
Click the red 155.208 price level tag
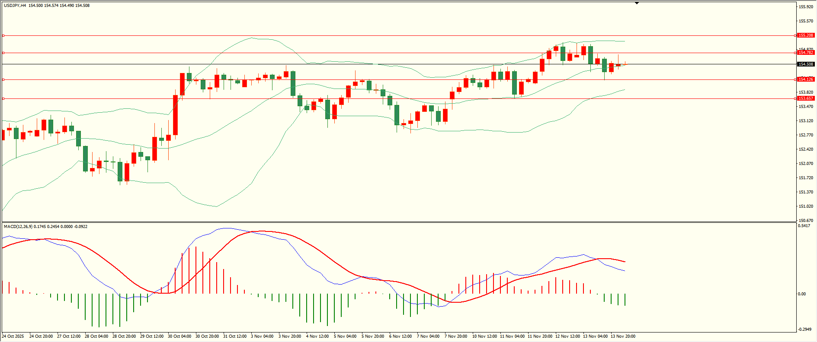pyautogui.click(x=806, y=35)
